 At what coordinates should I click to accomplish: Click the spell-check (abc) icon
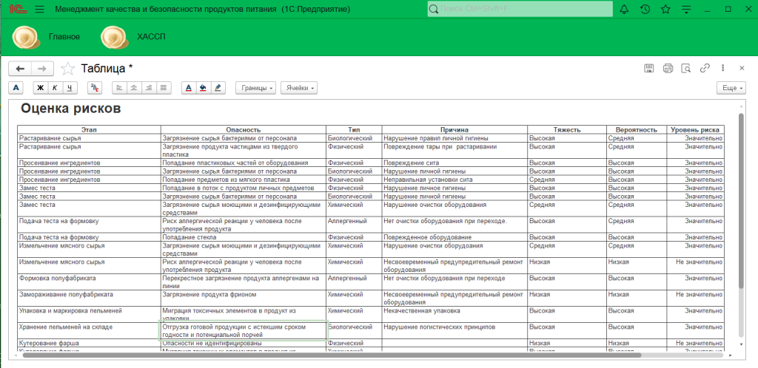[x=94, y=88]
